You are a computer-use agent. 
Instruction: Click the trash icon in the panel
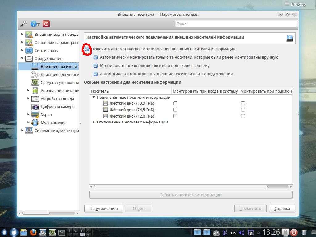click(304, 233)
